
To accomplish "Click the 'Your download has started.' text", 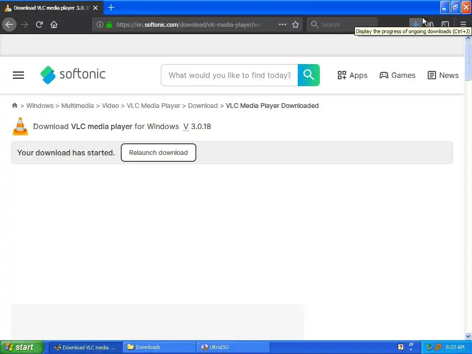I will coord(66,153).
